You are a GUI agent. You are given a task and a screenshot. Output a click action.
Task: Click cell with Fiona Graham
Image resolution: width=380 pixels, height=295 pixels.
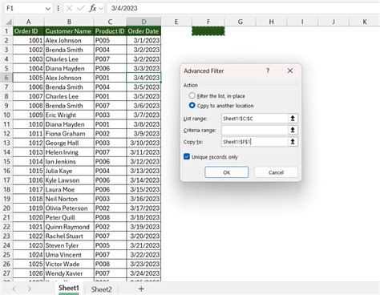pyautogui.click(x=69, y=134)
